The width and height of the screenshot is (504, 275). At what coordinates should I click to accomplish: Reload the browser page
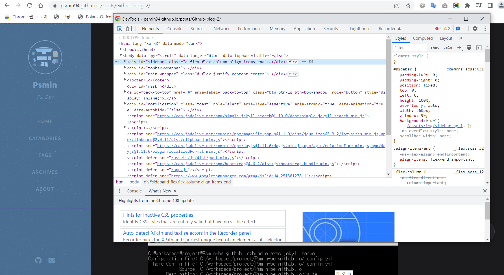(30, 5)
